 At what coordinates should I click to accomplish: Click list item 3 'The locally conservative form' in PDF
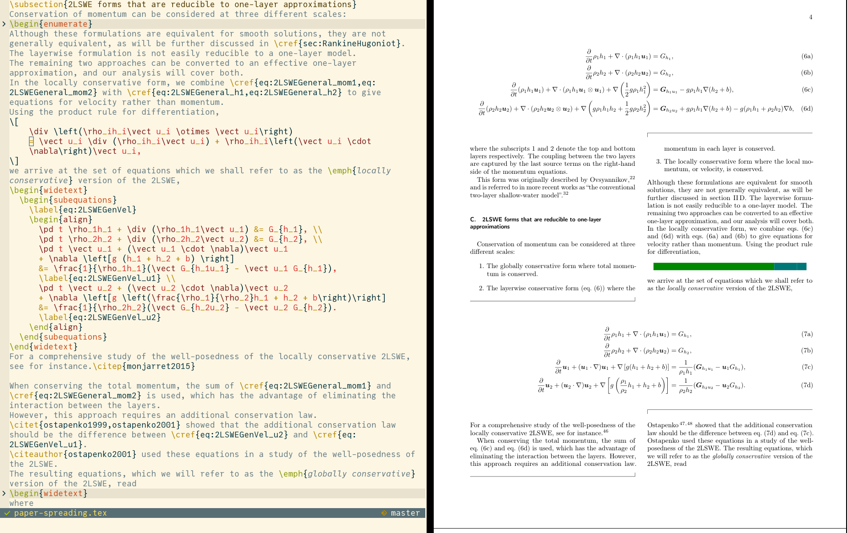click(x=734, y=165)
